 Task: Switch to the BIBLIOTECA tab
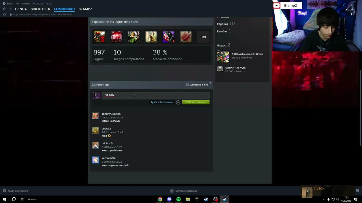40,9
